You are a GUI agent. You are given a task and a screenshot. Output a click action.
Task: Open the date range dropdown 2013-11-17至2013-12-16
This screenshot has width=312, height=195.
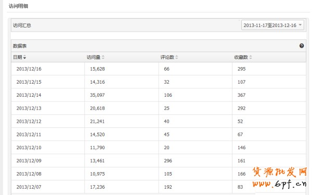click(x=272, y=25)
